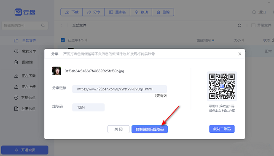This screenshot has width=274, height=156.
Task: Open 上传完成 list
Action: [x=24, y=109]
